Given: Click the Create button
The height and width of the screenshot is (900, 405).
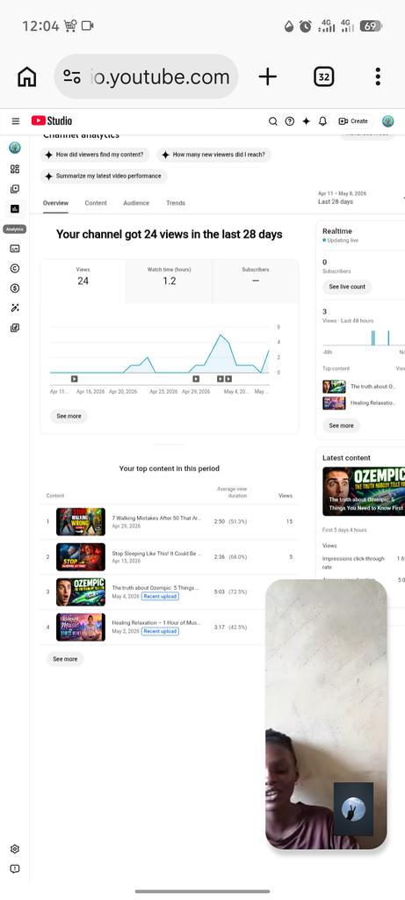Looking at the screenshot, I should [x=353, y=121].
